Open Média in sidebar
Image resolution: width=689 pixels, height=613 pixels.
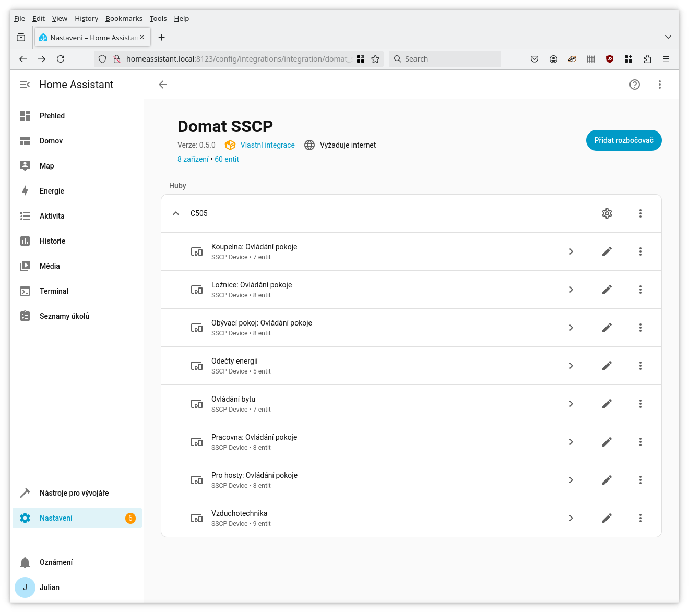point(77,266)
